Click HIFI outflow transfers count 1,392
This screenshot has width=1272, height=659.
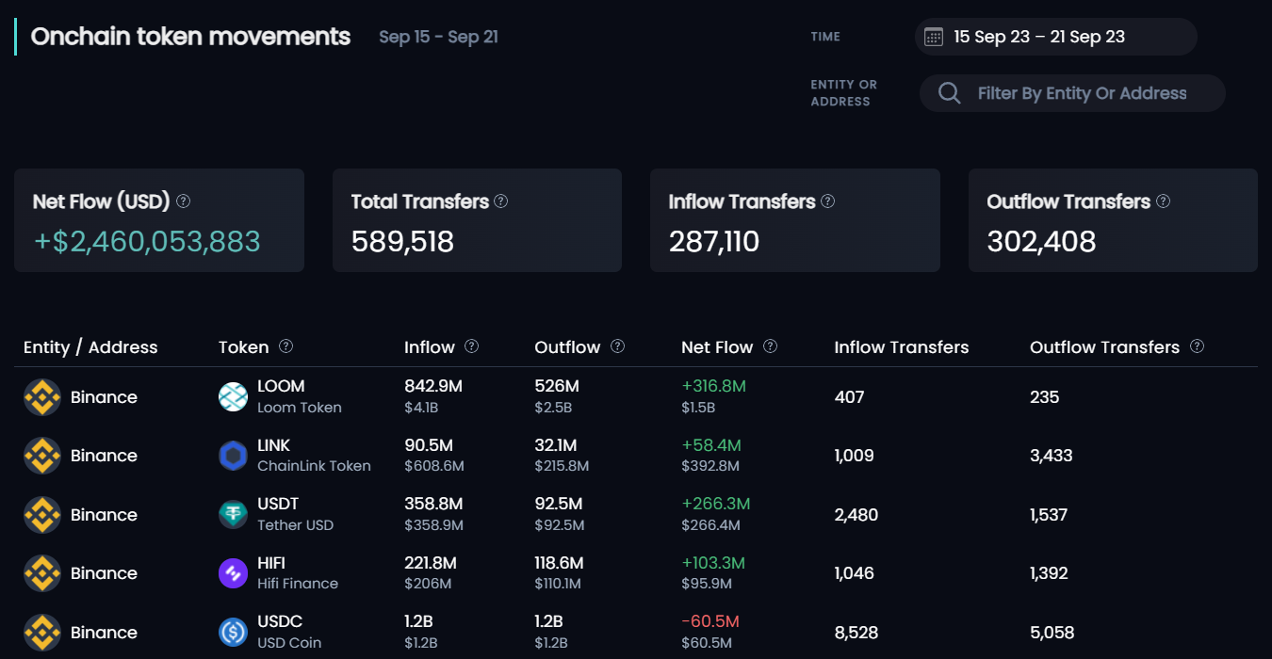[x=1049, y=573]
